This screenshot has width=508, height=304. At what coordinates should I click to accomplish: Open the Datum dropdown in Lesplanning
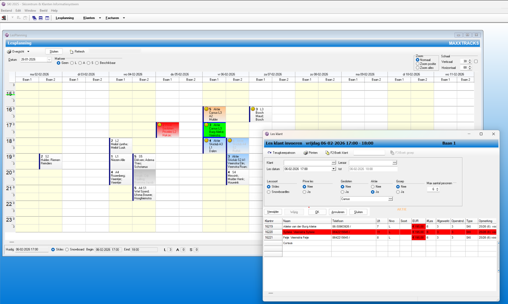tap(49, 60)
